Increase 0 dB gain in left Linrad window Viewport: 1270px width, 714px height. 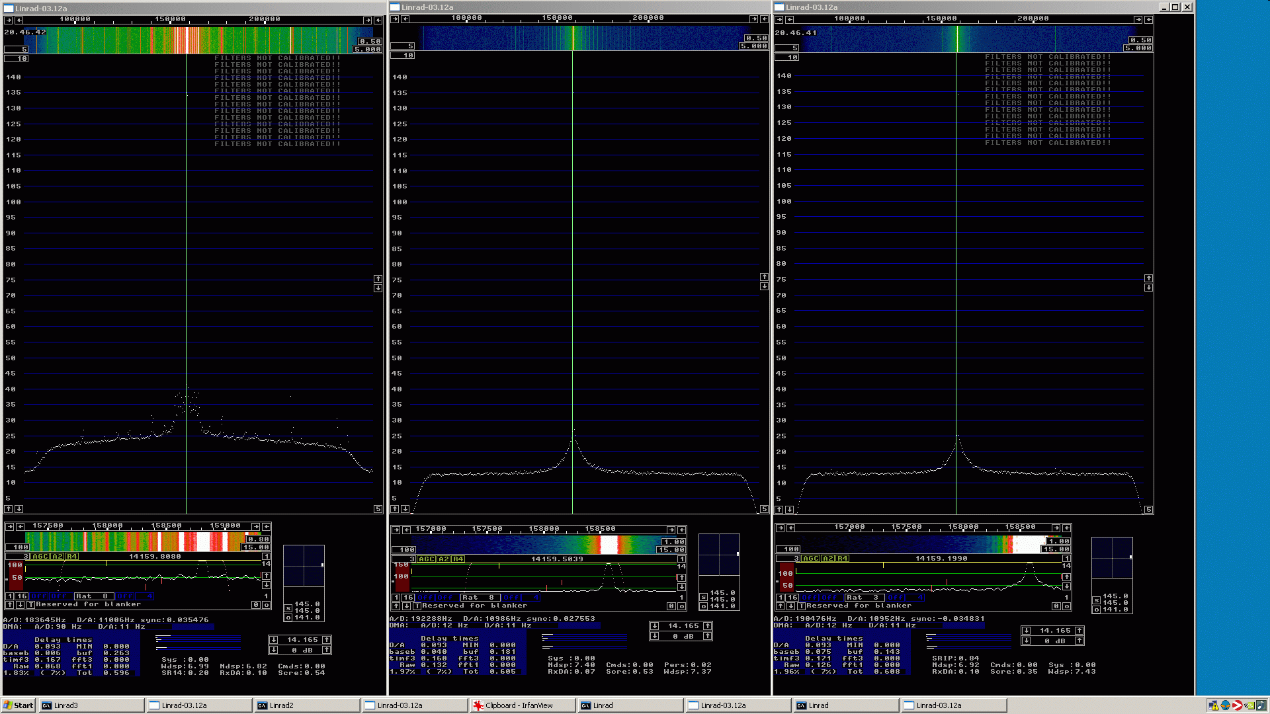[326, 651]
